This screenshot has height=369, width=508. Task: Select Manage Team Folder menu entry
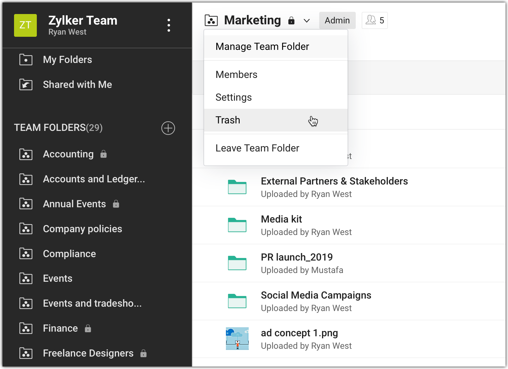click(x=262, y=46)
